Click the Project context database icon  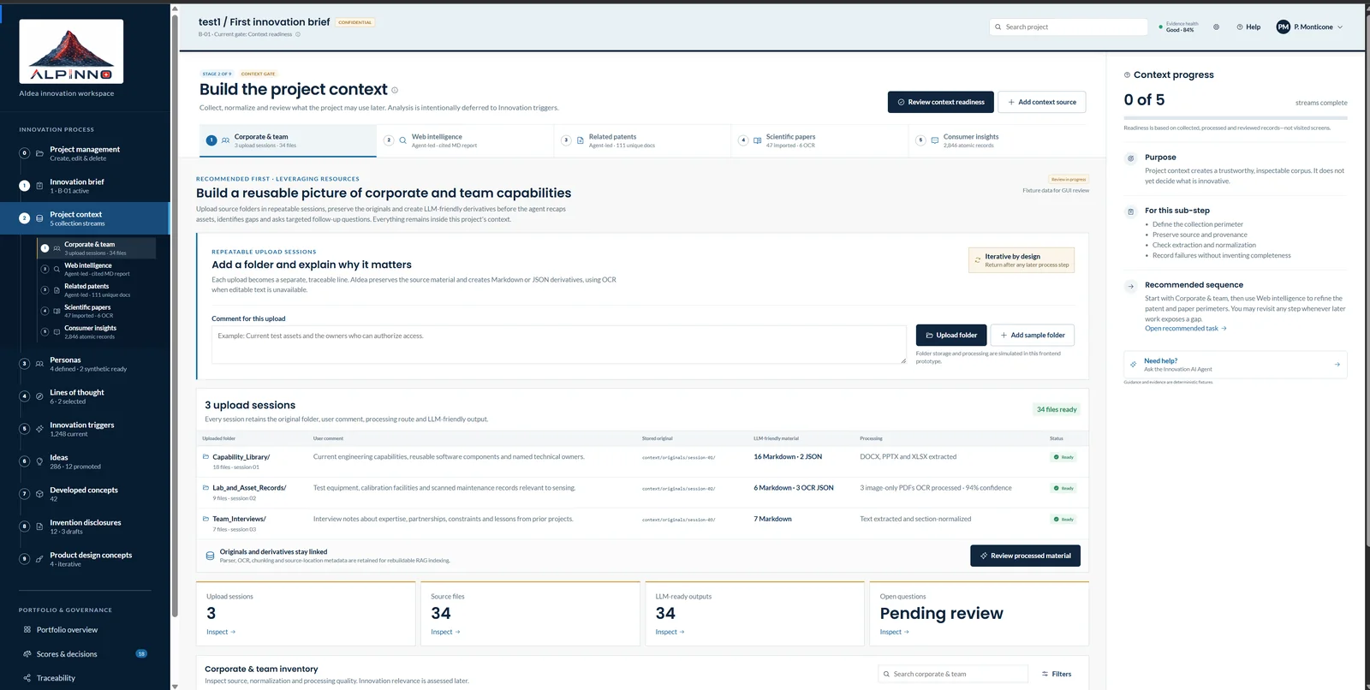39,218
